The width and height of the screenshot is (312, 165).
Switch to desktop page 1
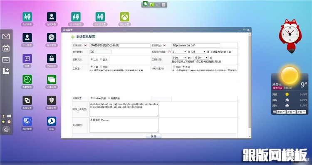coord(152,5)
